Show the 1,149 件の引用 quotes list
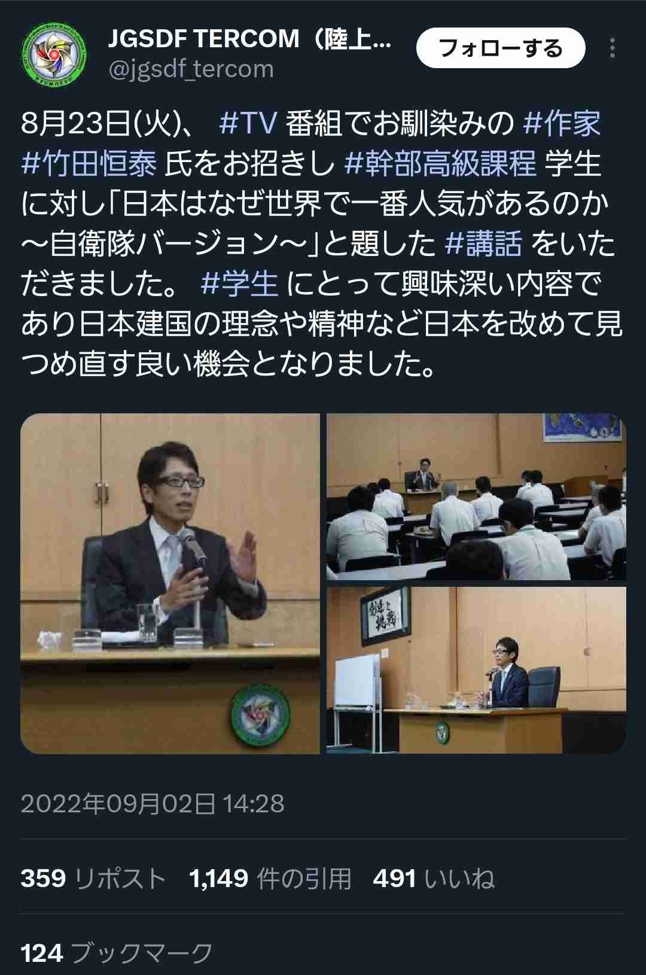Screen dimensions: 646x975 pyautogui.click(x=270, y=879)
